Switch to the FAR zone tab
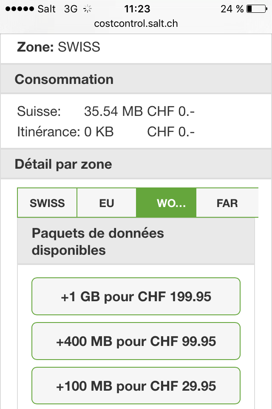The width and height of the screenshot is (272, 409). click(227, 203)
